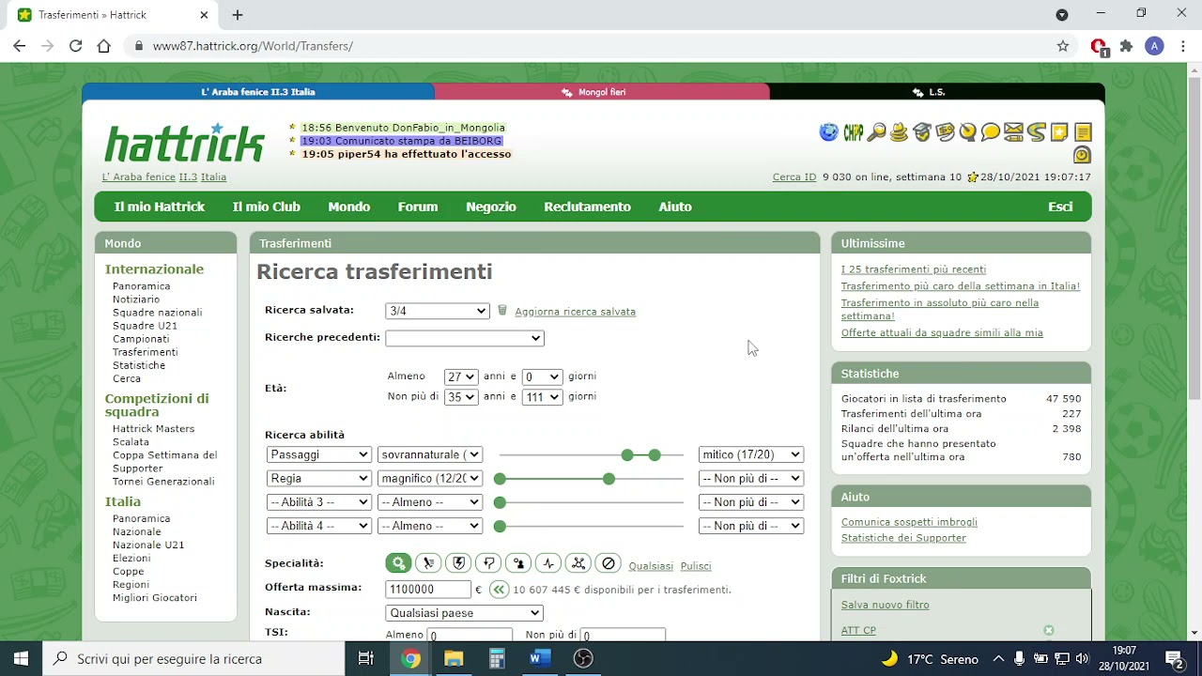Open the yellow notepad icon
Image resolution: width=1202 pixels, height=676 pixels.
click(x=1083, y=132)
